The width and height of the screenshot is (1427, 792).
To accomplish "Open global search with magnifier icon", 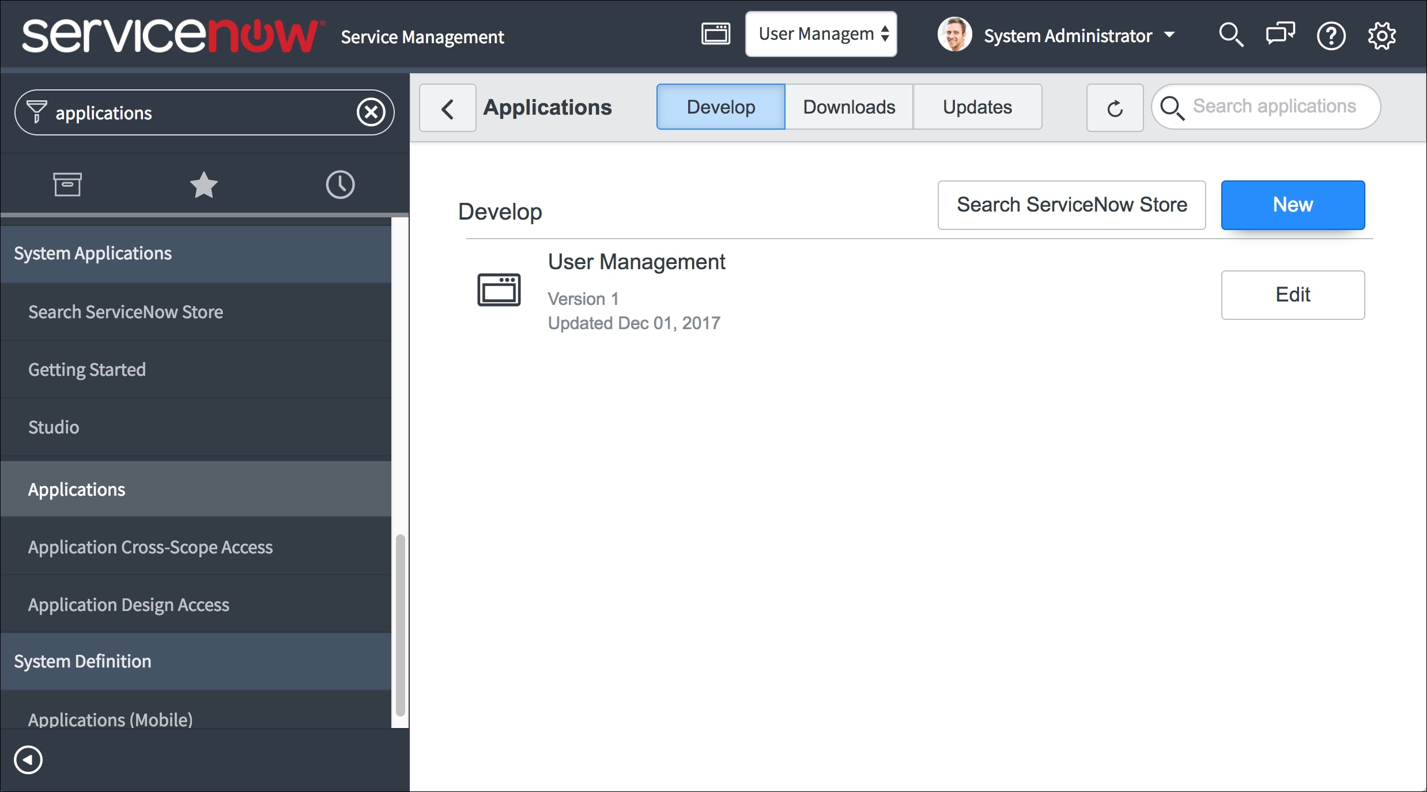I will pyautogui.click(x=1231, y=35).
